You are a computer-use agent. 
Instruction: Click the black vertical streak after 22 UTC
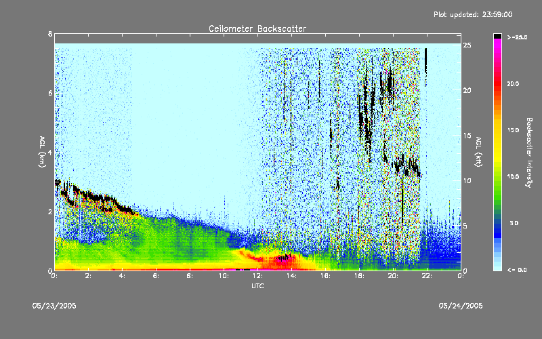[426, 62]
